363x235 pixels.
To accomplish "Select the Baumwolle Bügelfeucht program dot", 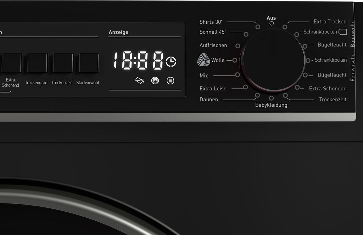I will click(305, 46).
